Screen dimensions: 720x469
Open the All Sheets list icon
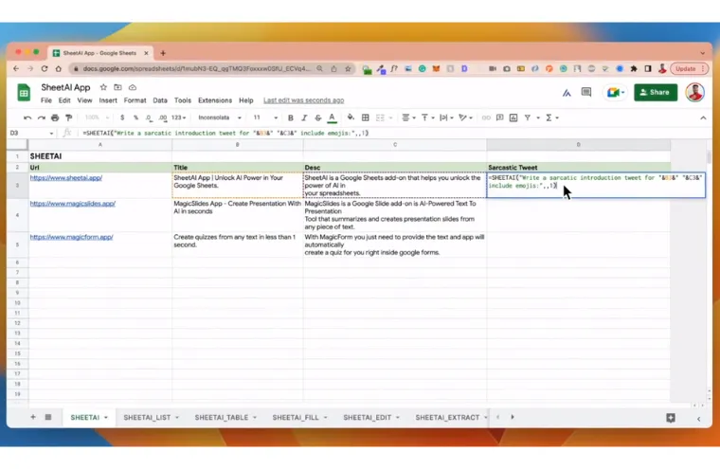coord(48,417)
